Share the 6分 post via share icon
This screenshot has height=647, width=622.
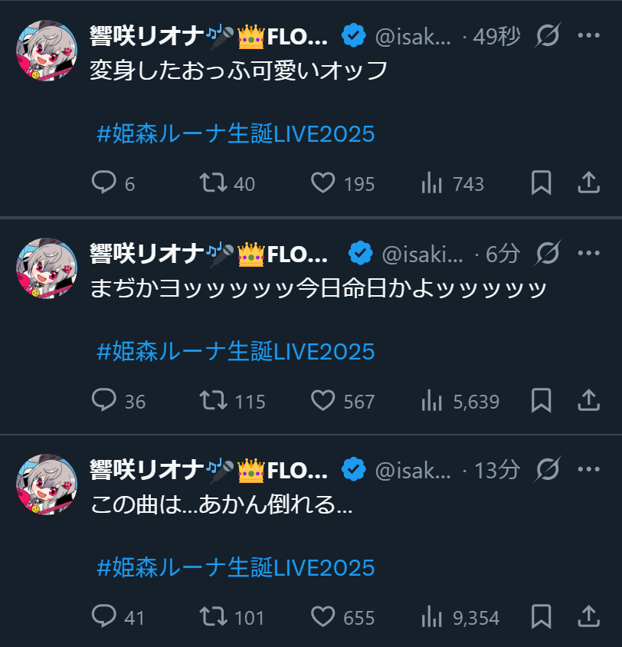click(x=588, y=400)
